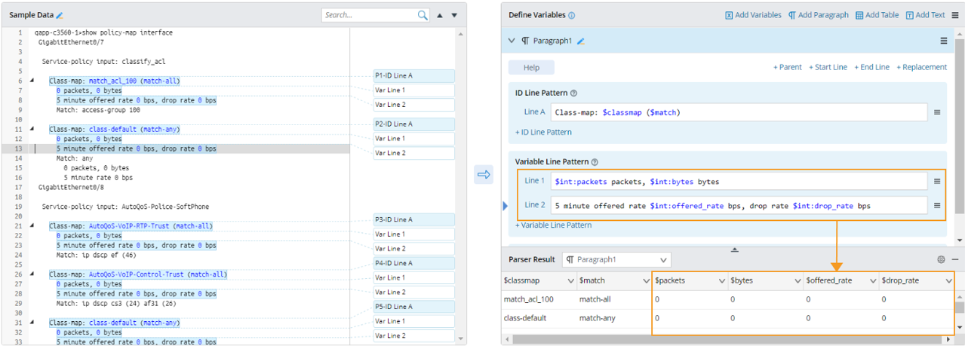Click Parser Result horizontal scrollbar
965x346 pixels.
728,338
